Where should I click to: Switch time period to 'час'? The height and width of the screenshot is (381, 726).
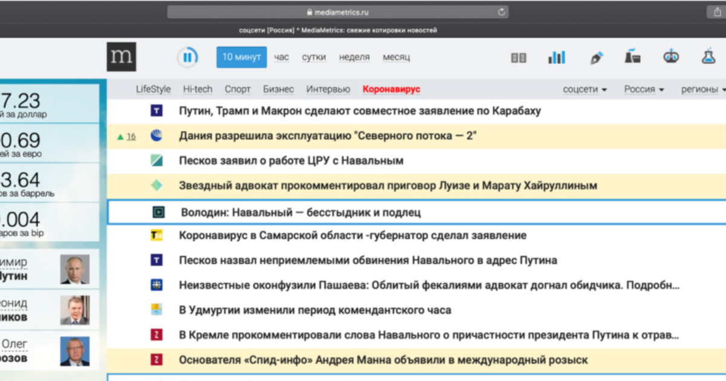281,57
